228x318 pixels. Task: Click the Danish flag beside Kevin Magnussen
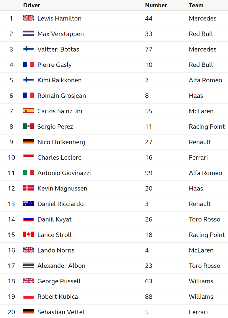pyautogui.click(x=28, y=188)
